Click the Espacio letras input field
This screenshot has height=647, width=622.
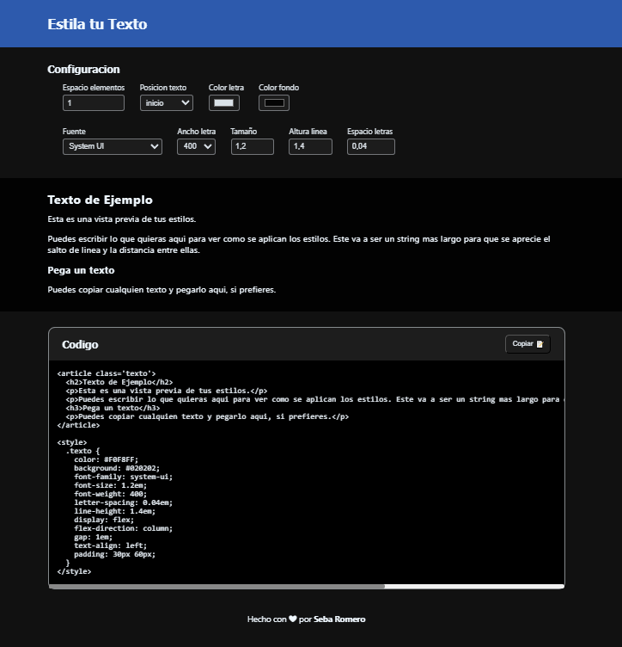[370, 147]
